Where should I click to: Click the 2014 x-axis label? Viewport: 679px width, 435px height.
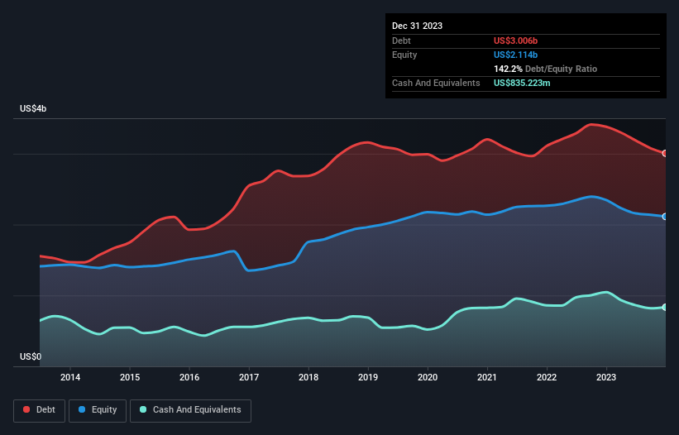(70, 377)
